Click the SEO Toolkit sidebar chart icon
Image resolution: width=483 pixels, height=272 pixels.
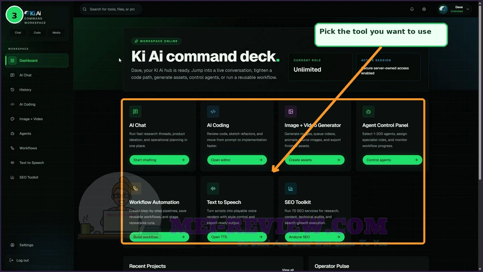tap(12, 178)
